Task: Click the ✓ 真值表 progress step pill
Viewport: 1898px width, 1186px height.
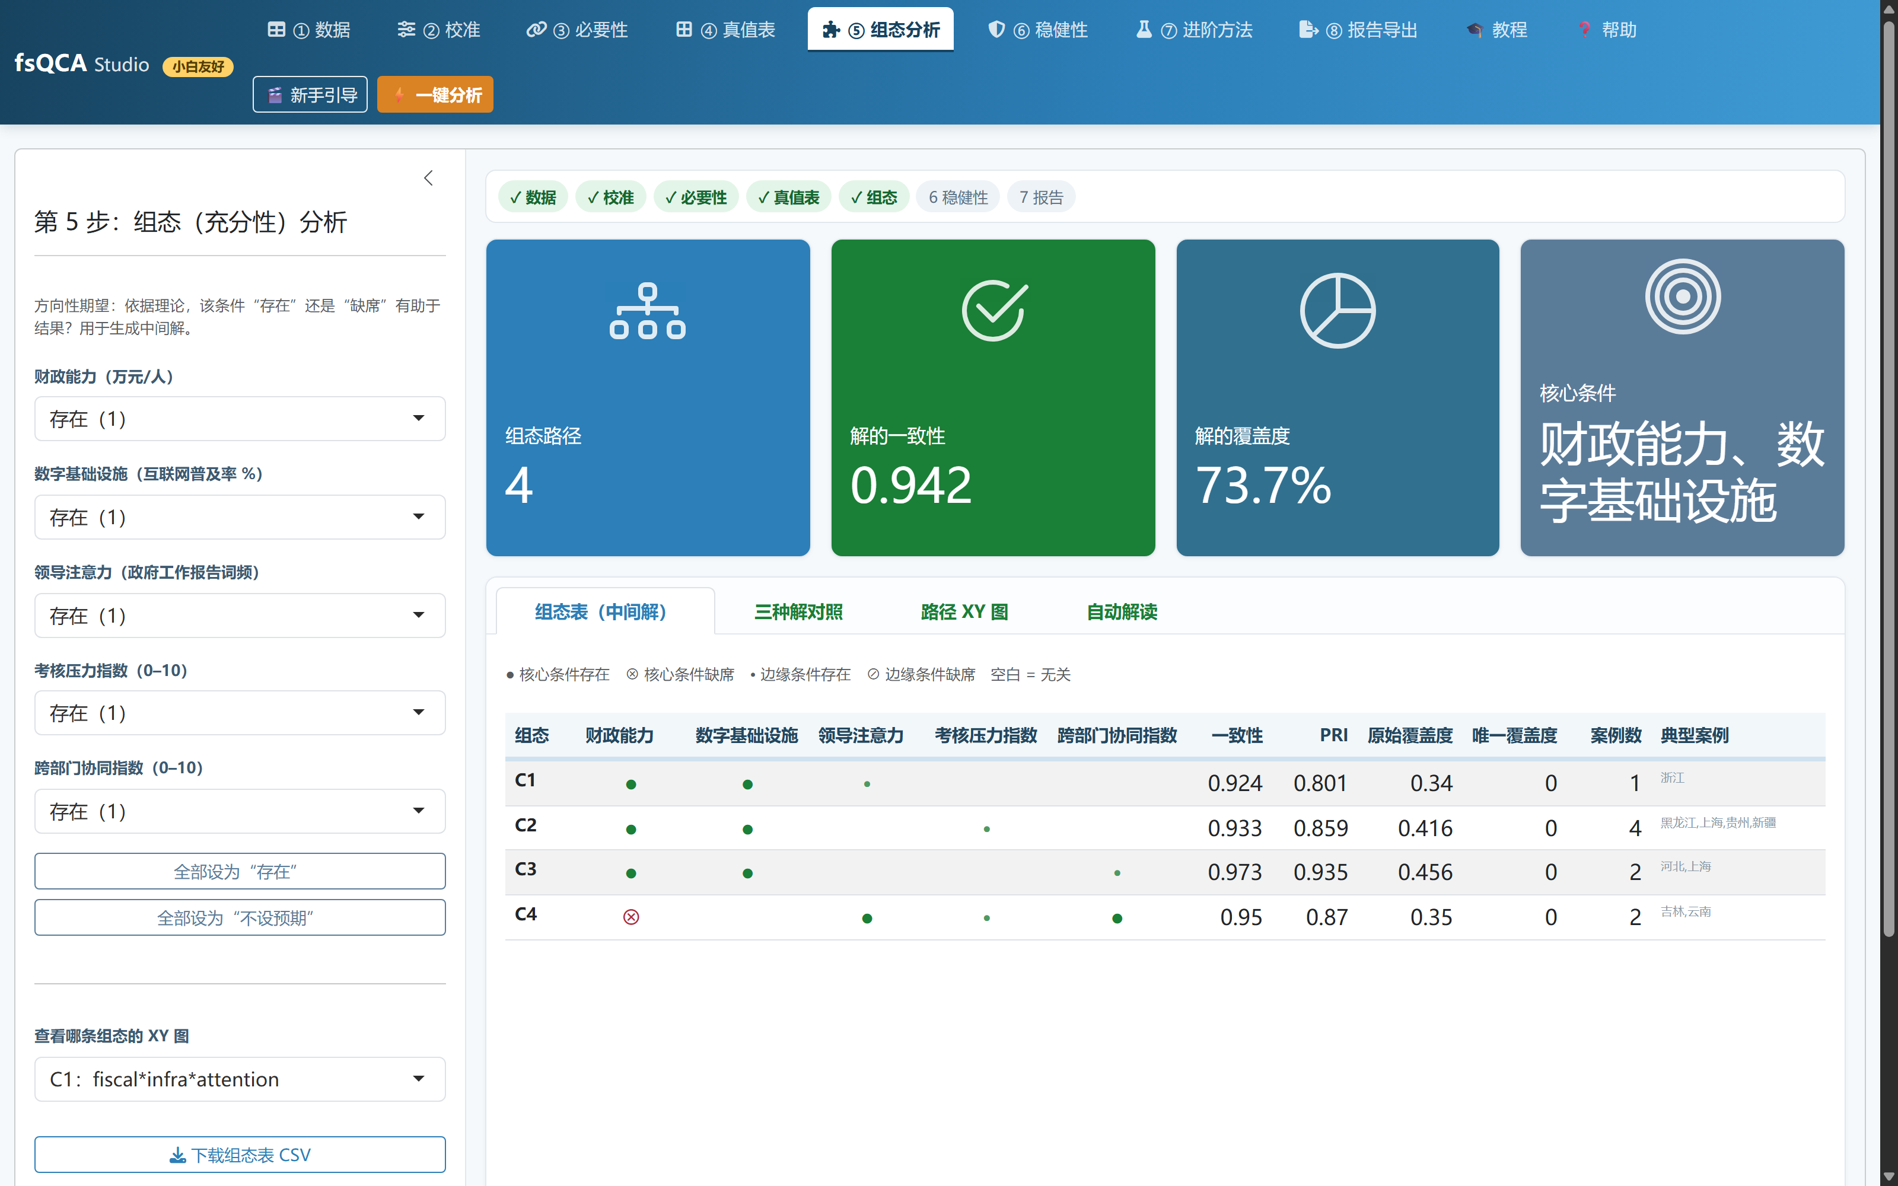Action: coord(788,197)
